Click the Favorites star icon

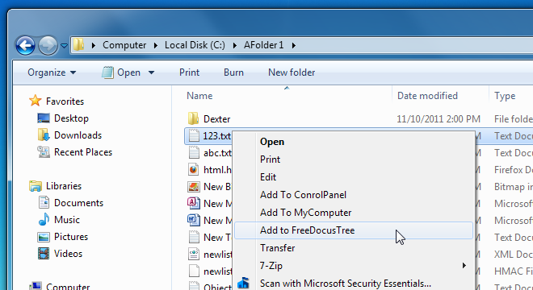pos(36,101)
